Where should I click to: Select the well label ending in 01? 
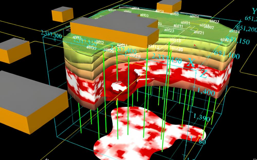[x=185, y=23]
